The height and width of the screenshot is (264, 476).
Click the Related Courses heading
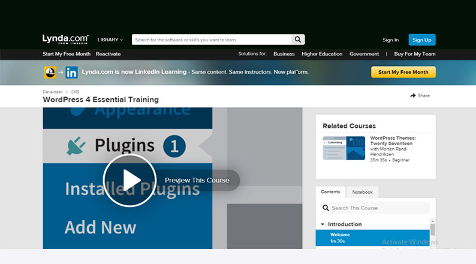(349, 126)
